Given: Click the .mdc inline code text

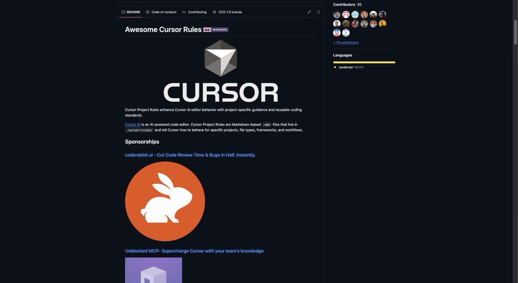Looking at the screenshot, I should pyautogui.click(x=267, y=124).
